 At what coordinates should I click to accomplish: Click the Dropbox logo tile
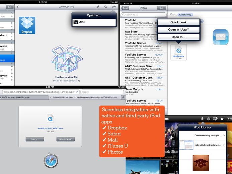(27, 25)
